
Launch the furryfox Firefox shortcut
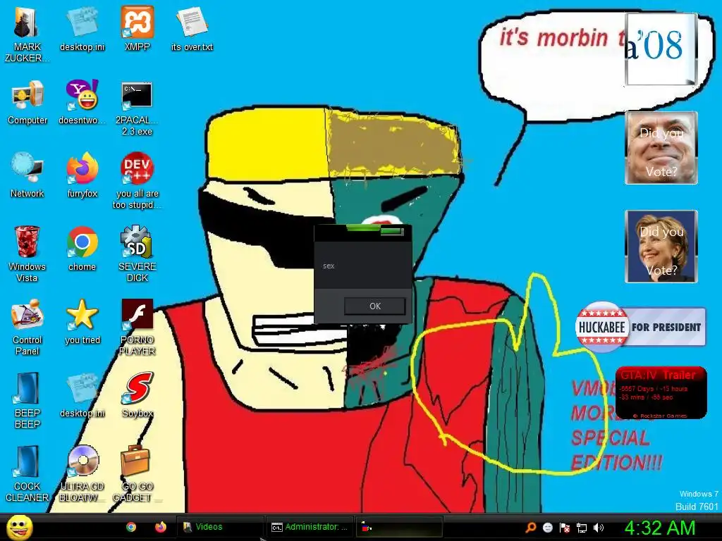pyautogui.click(x=82, y=175)
